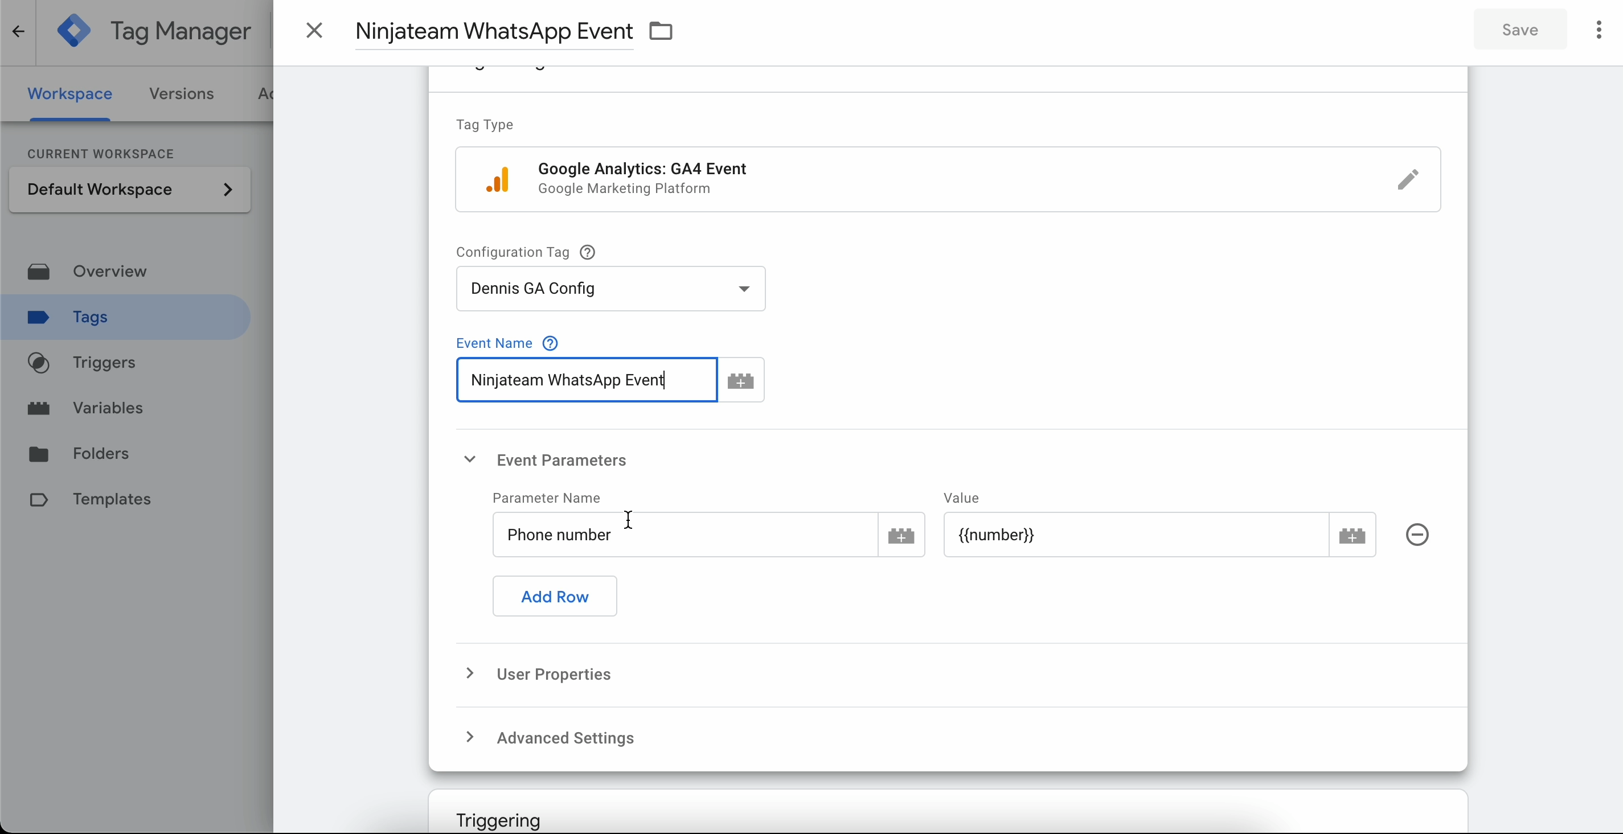Screen dimensions: 1623x834
Task: Go to Overview in sidebar
Action: [110, 272]
